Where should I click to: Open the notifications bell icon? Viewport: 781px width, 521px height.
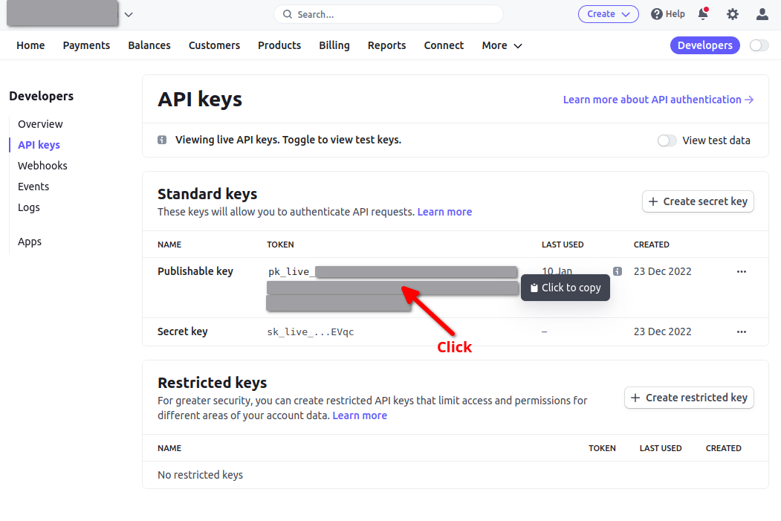point(703,14)
